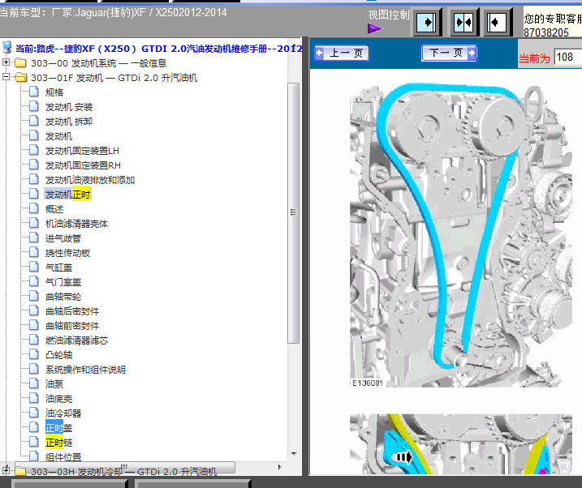Open the 发动机 拆卸 document
The image size is (582, 488).
[69, 122]
